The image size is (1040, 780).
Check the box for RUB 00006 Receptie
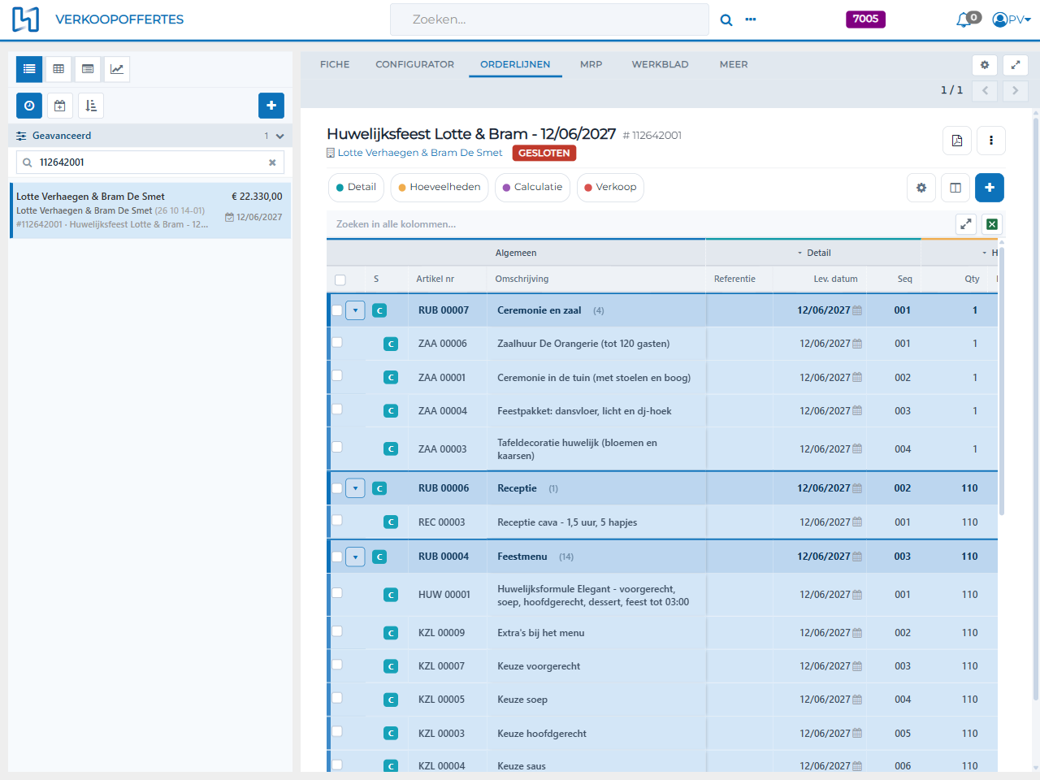337,488
